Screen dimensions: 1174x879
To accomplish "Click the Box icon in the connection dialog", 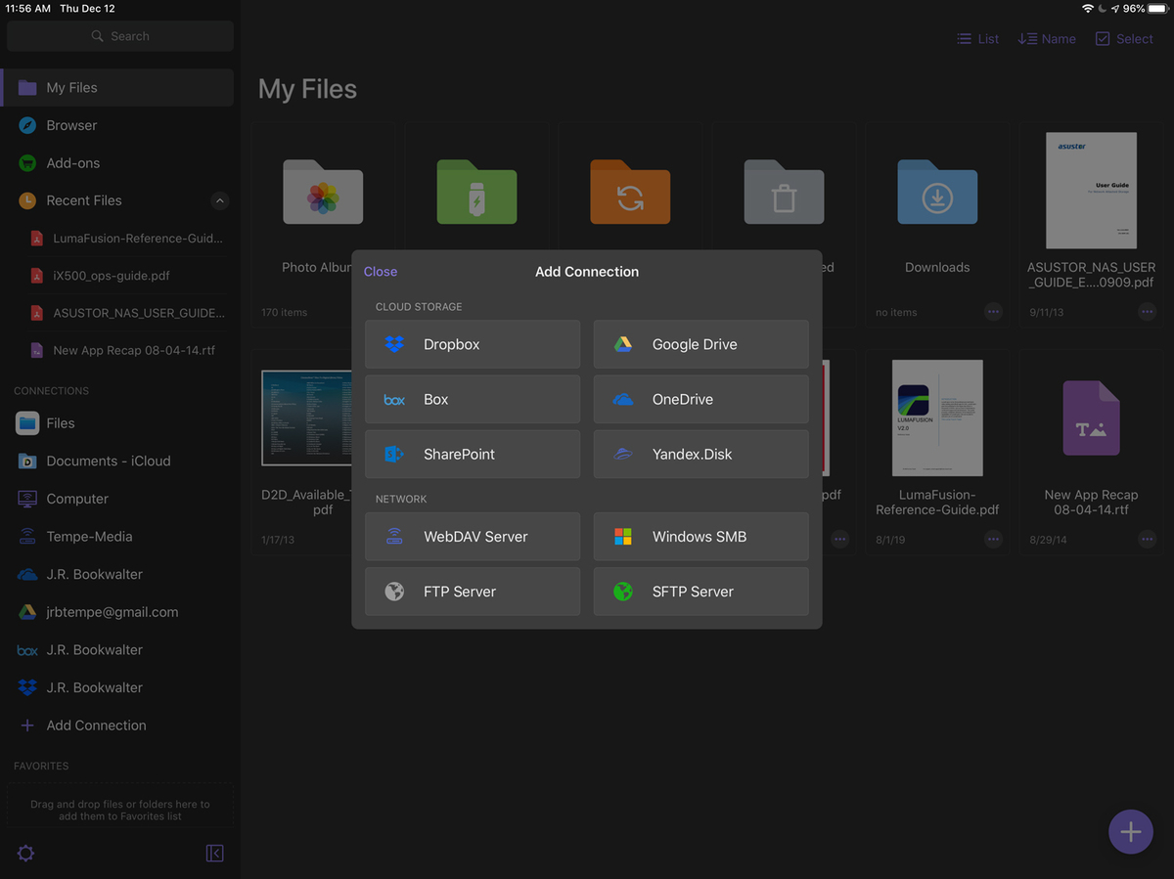I will pos(394,400).
